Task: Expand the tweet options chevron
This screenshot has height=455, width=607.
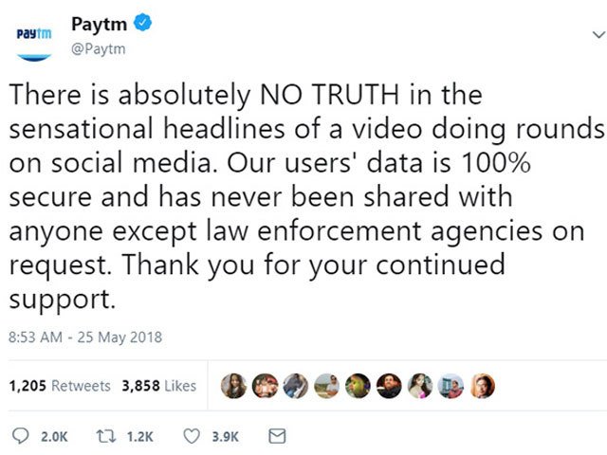Action: tap(598, 35)
